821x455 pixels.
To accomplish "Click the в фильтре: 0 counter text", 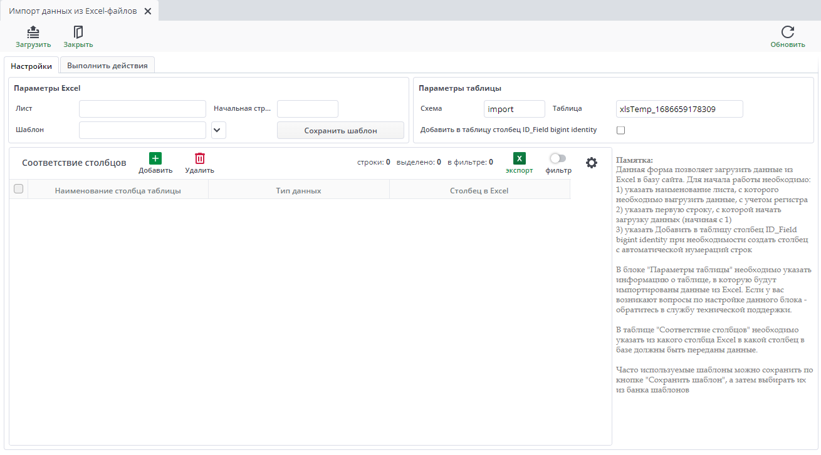I will tap(470, 162).
